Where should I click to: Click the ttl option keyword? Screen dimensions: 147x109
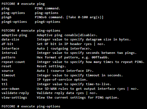coord(5,84)
